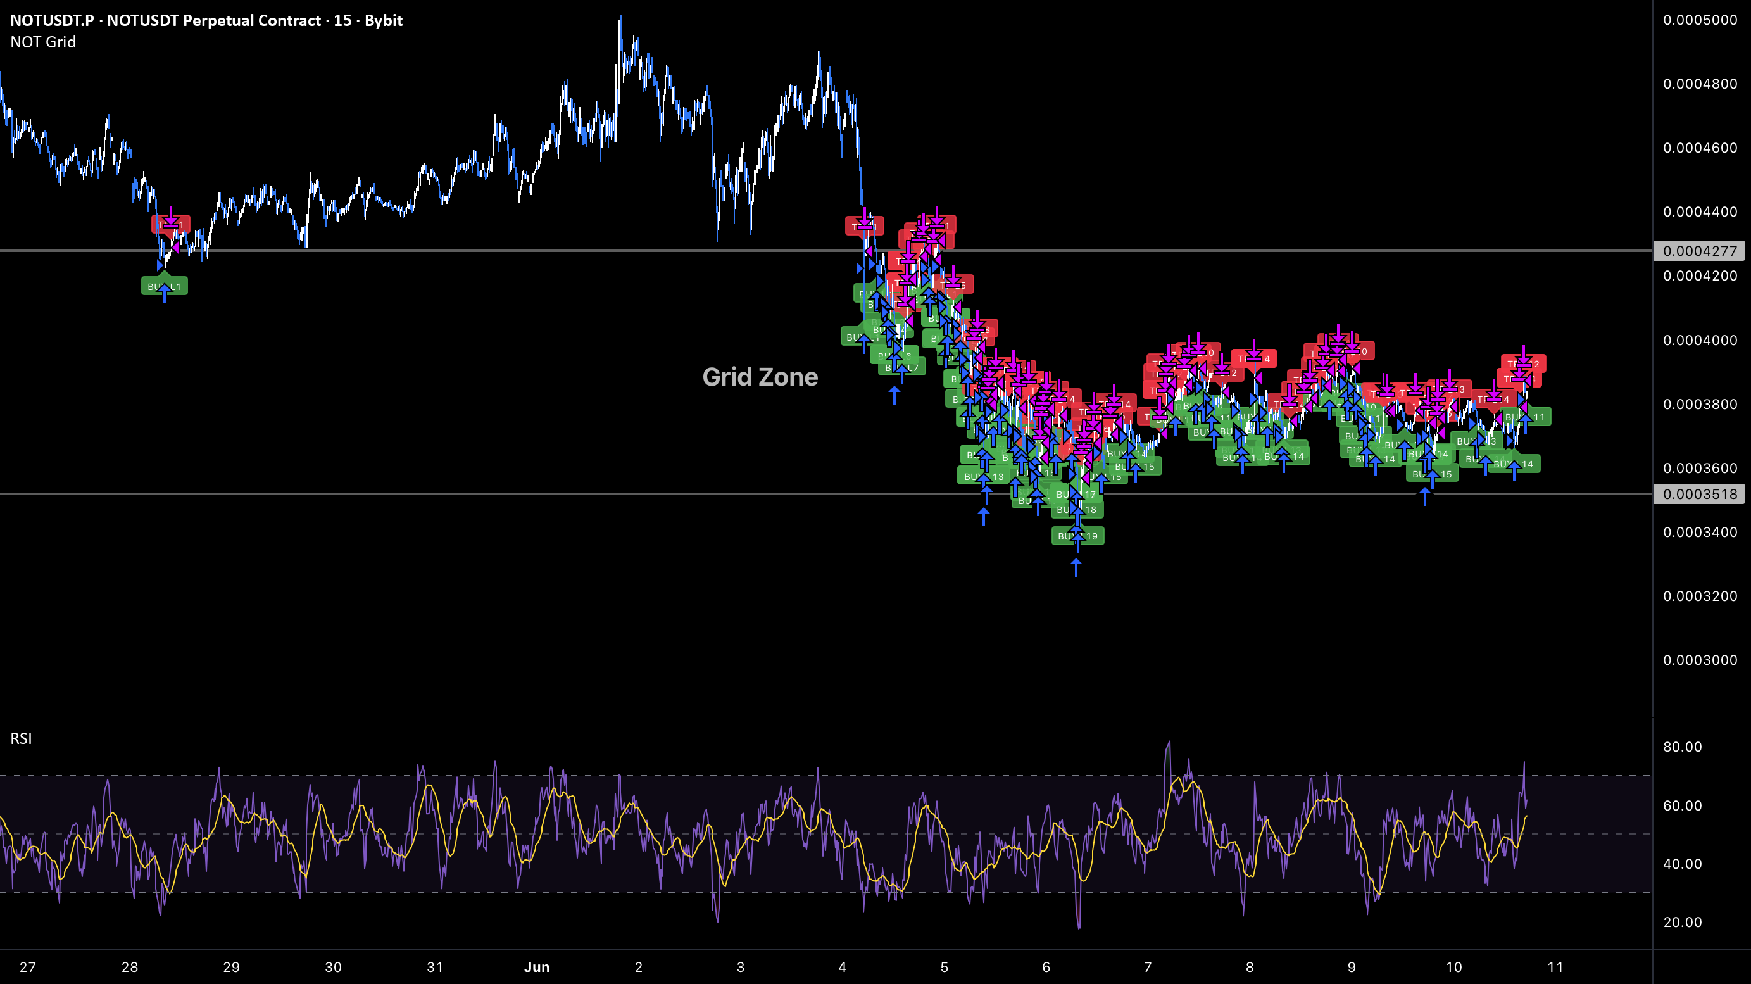Click the 0.0004000 price axis label

pyautogui.click(x=1700, y=340)
